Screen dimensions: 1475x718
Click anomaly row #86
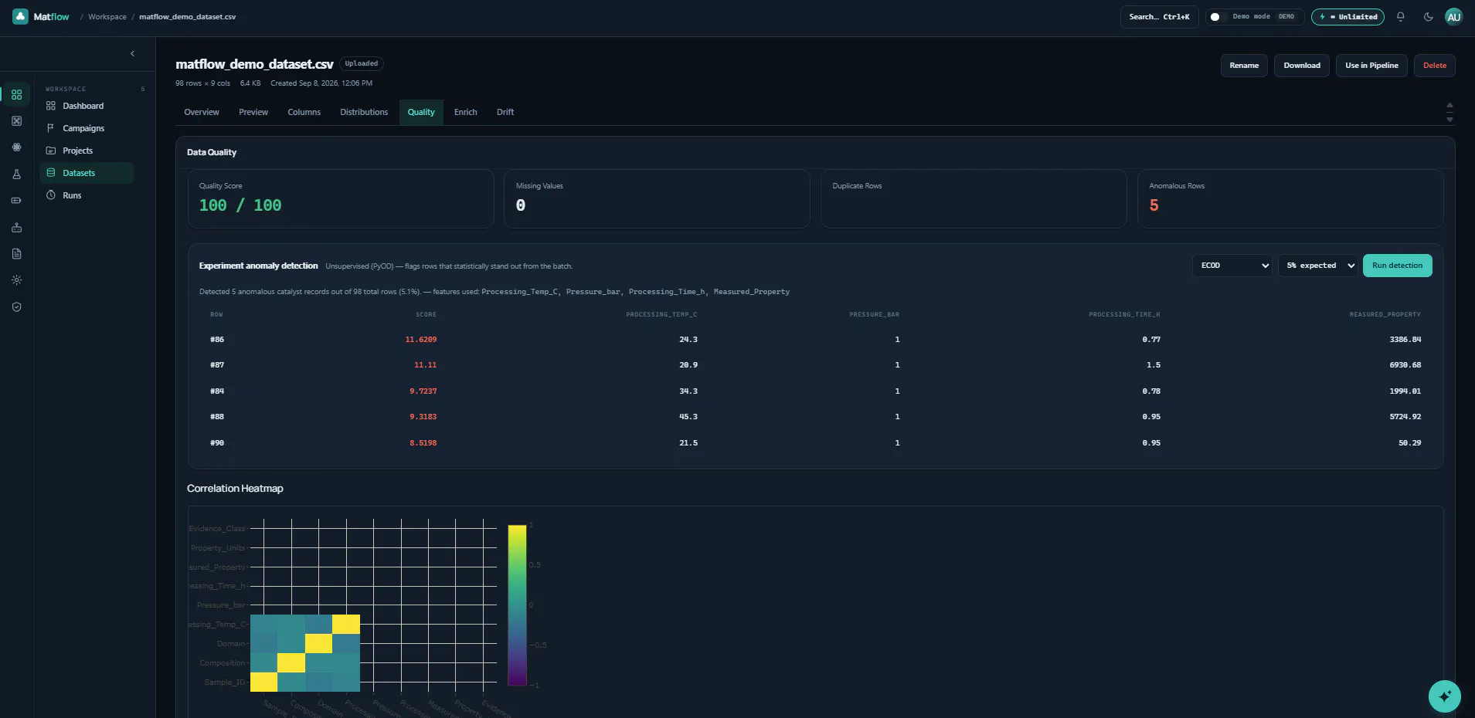tap(815, 340)
